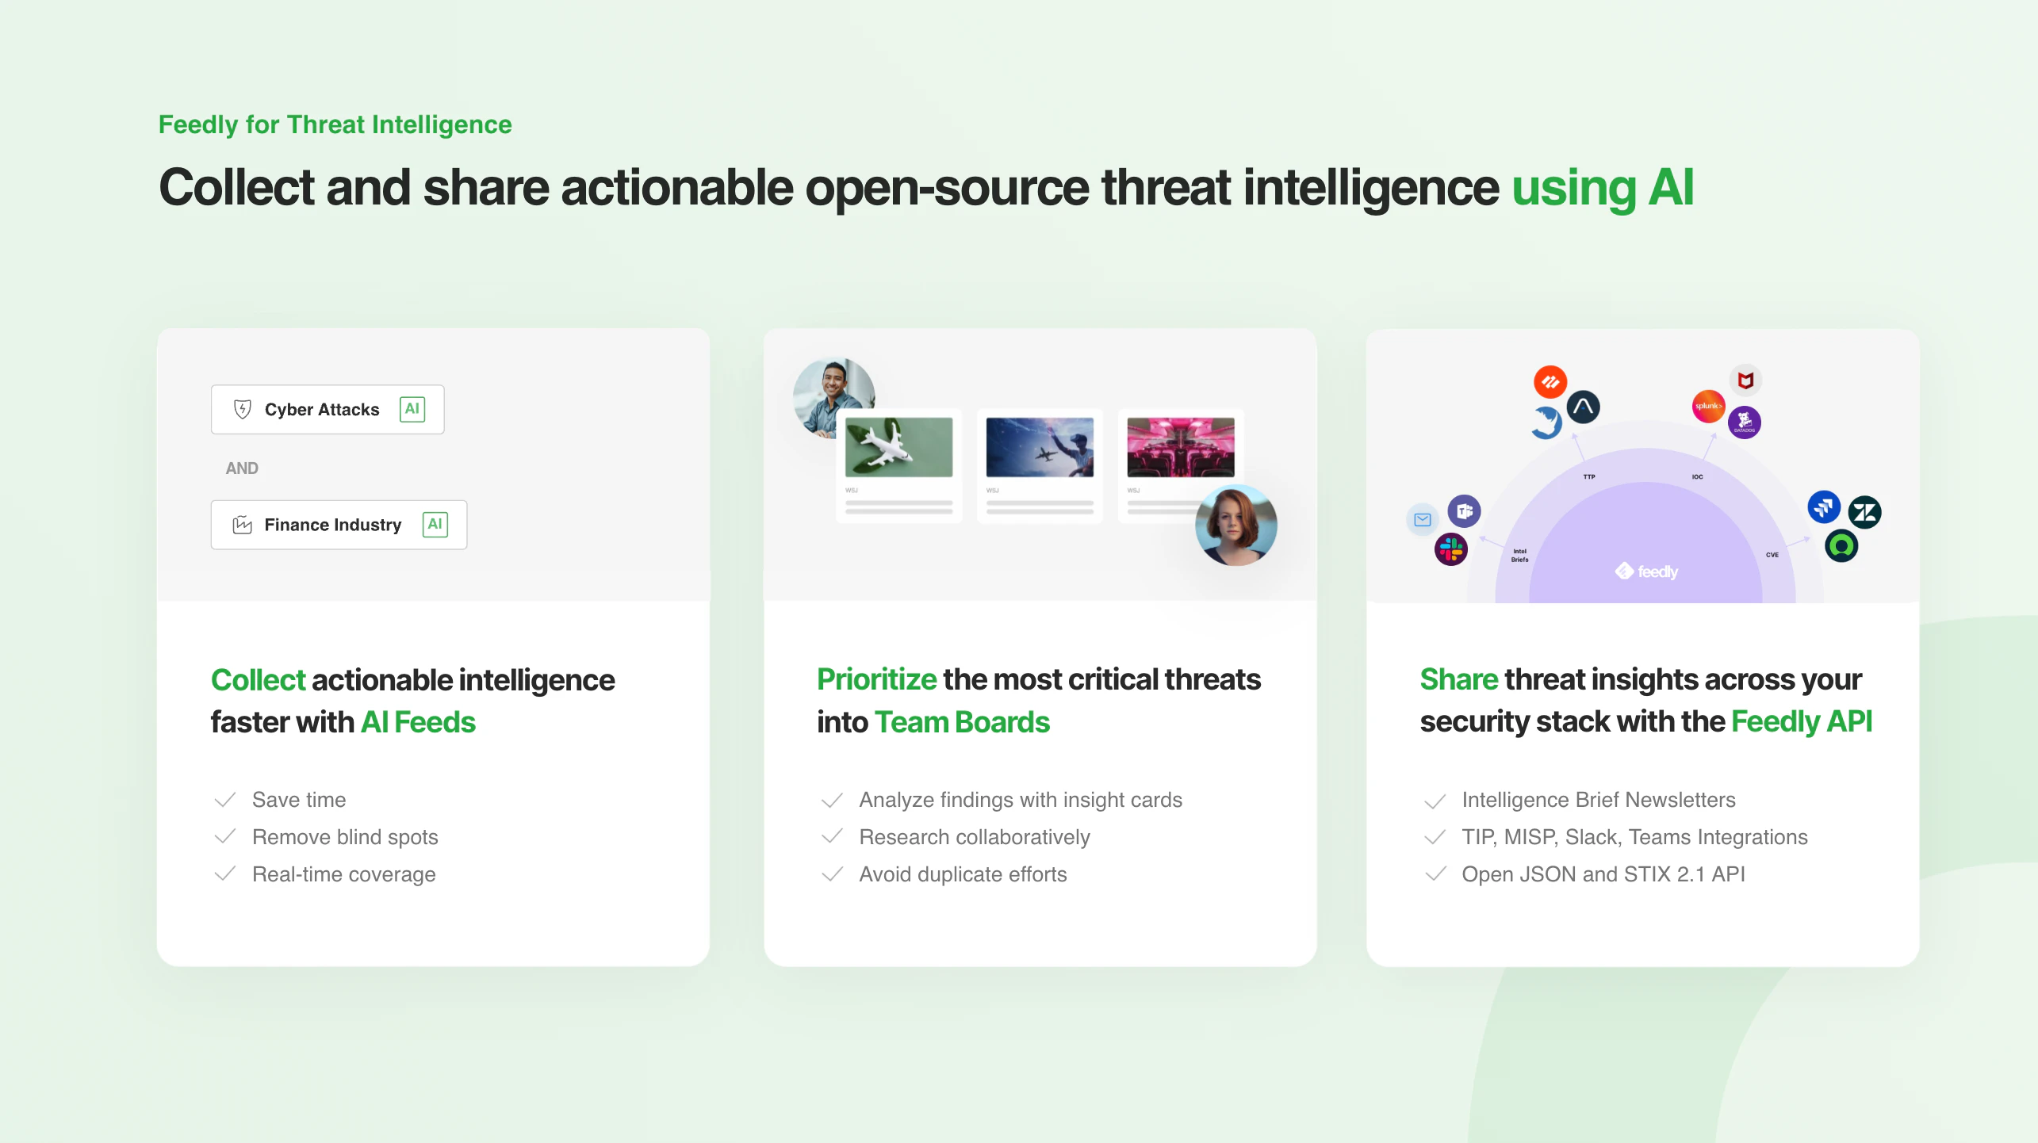Click the McAfee logo near IOC
The width and height of the screenshot is (2038, 1143).
[1745, 380]
